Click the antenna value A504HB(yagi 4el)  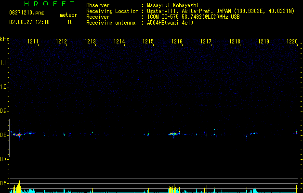pyautogui.click(x=170, y=23)
